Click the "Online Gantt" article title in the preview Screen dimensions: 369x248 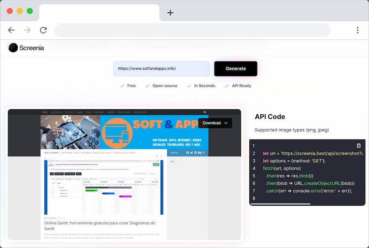(100, 225)
